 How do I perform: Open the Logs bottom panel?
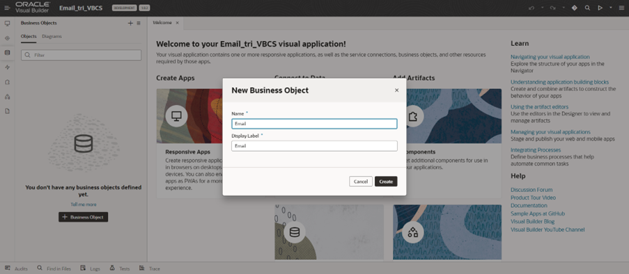click(91, 268)
